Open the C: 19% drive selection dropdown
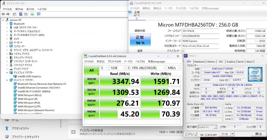267x140 pixels. pyautogui.click(x=146, y=68)
